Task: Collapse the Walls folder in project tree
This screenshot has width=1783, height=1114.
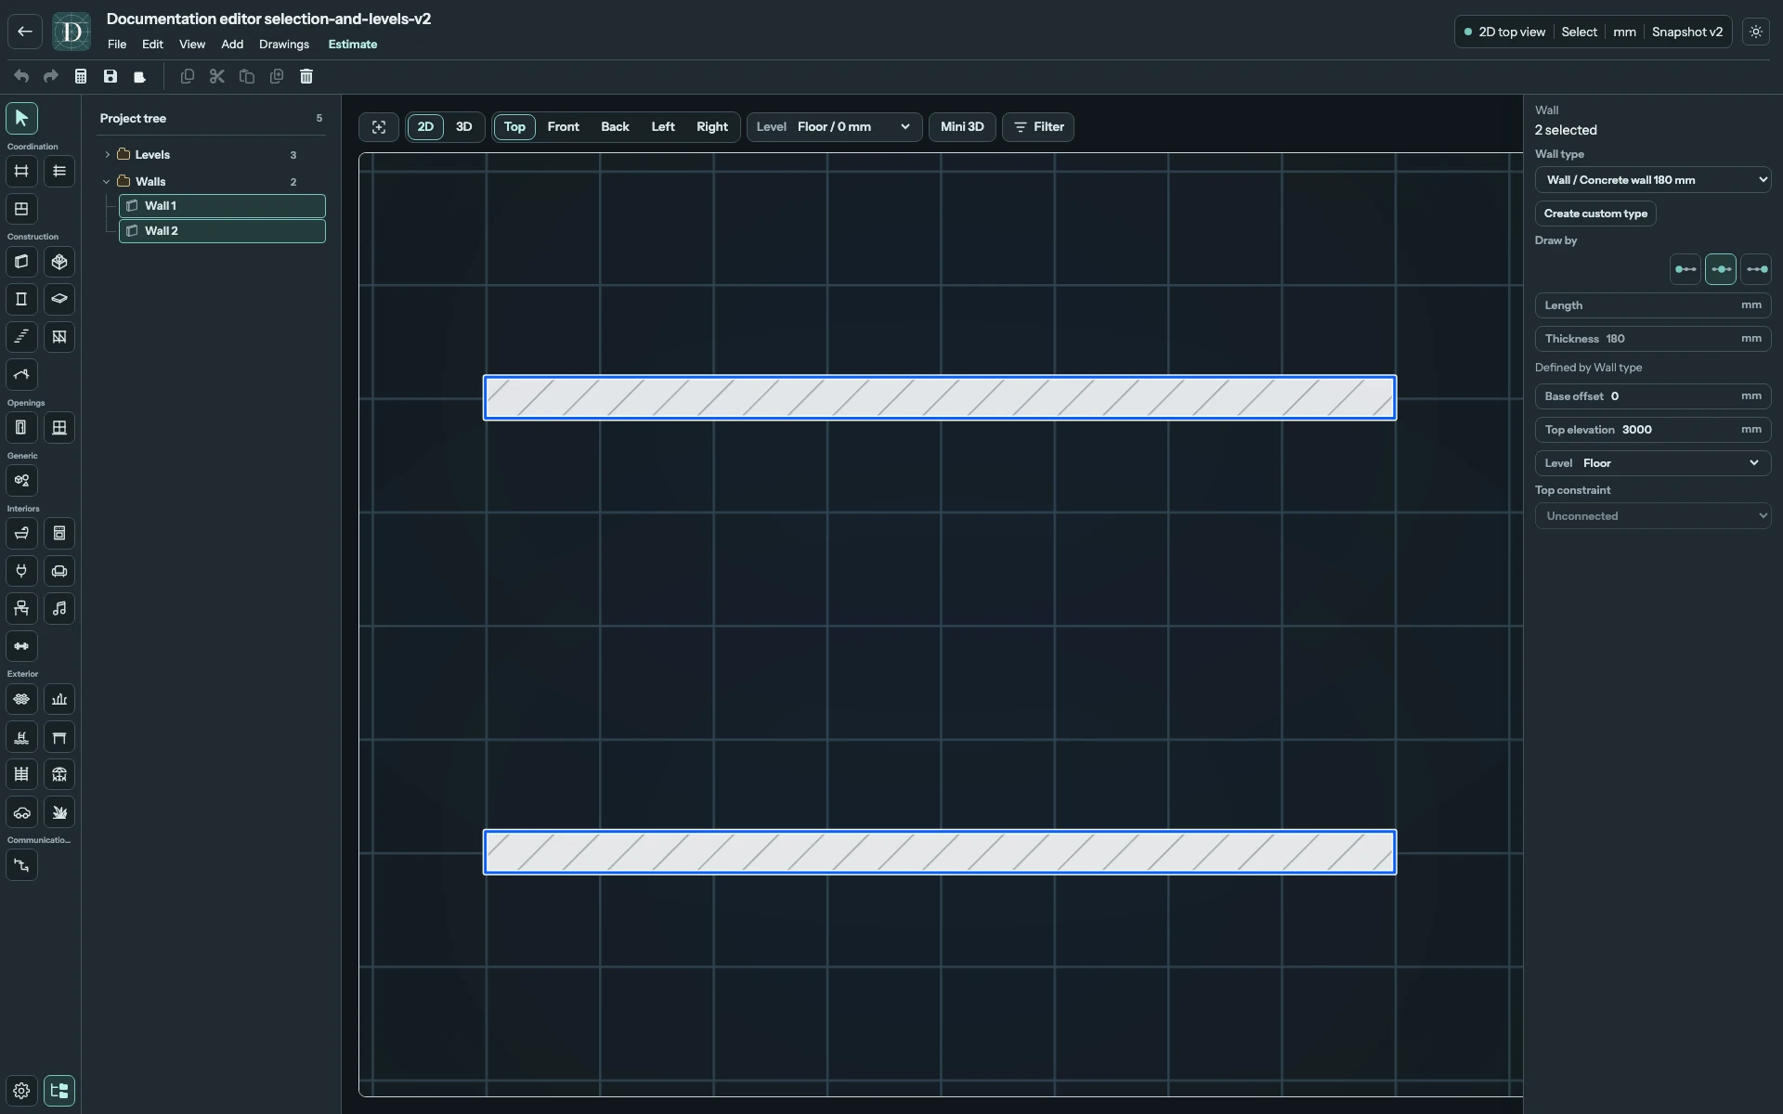Action: point(108,182)
